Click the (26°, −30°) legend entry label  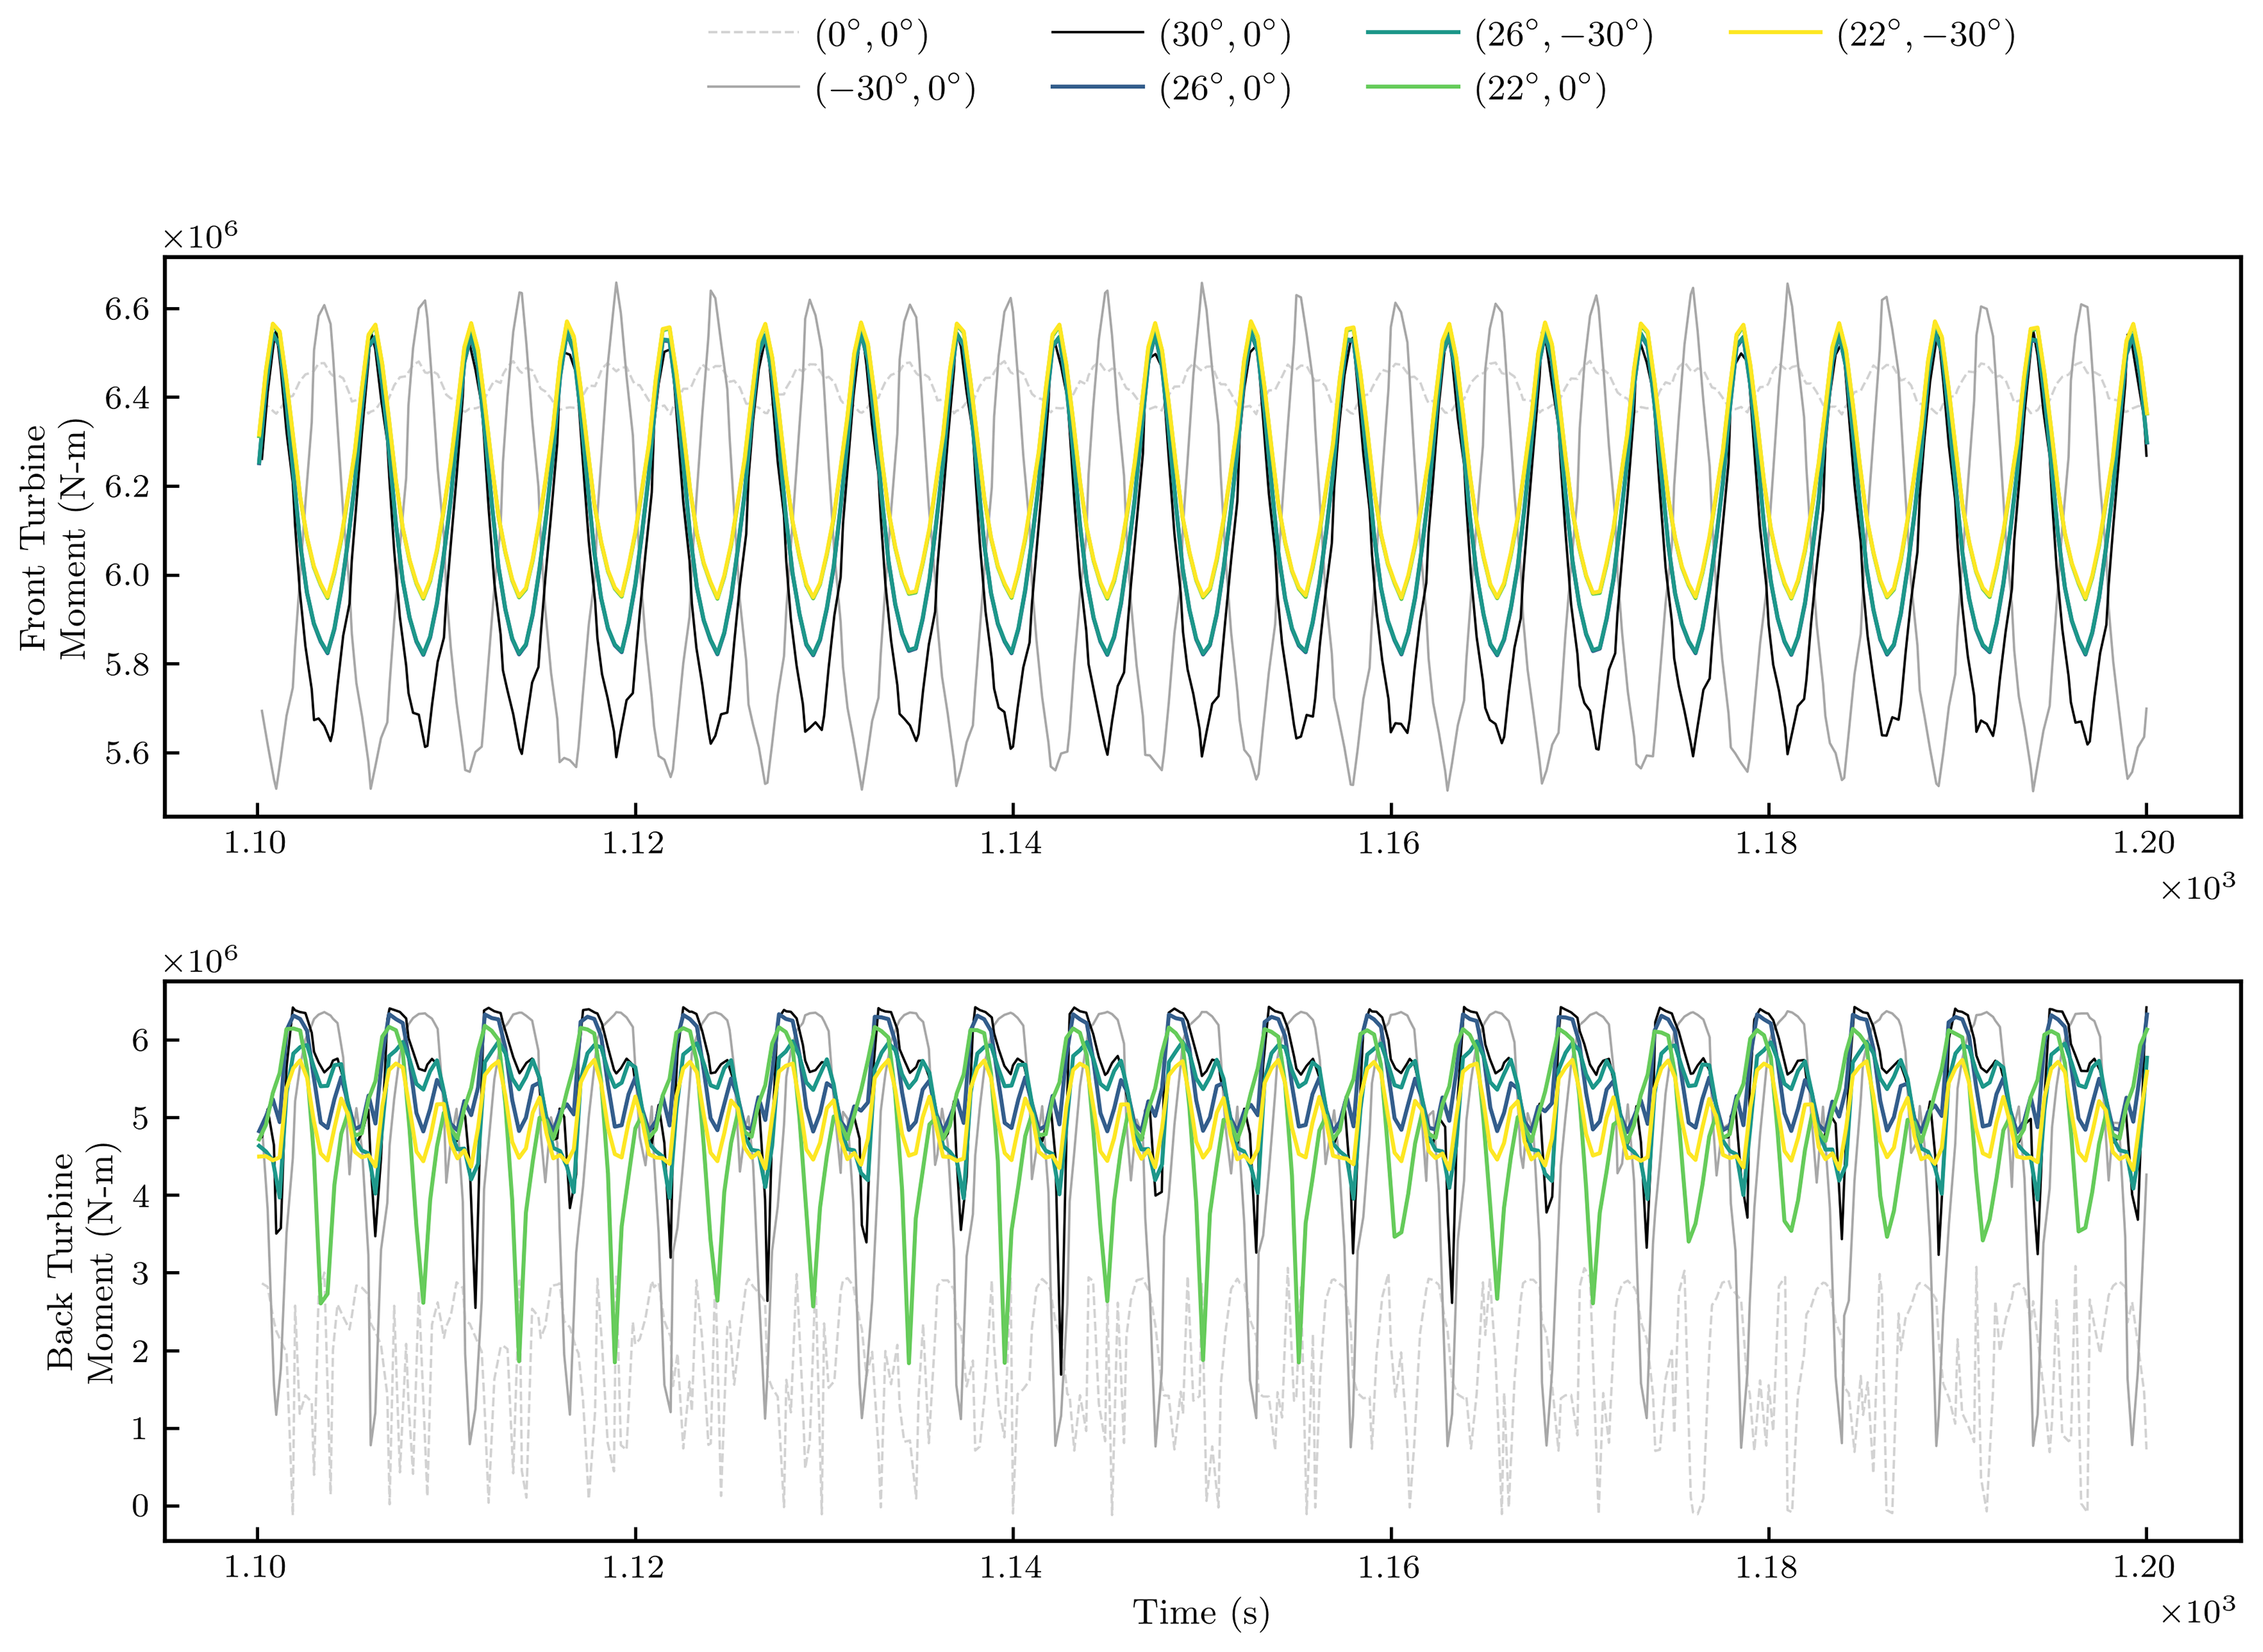tap(1563, 35)
